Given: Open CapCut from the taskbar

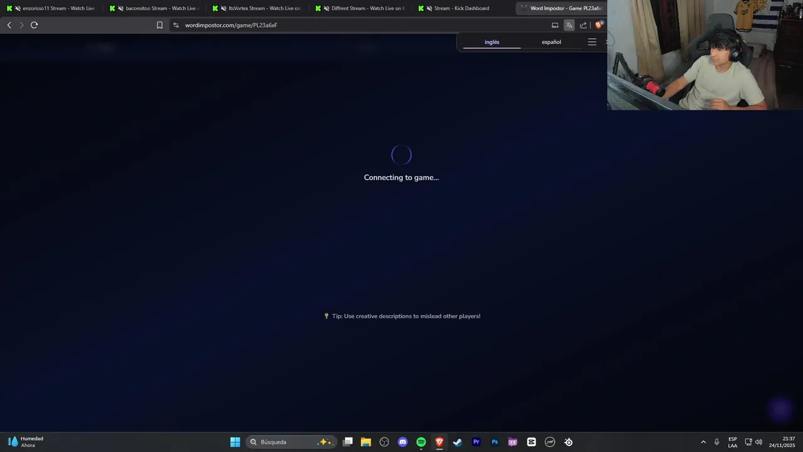Looking at the screenshot, I should [531, 442].
